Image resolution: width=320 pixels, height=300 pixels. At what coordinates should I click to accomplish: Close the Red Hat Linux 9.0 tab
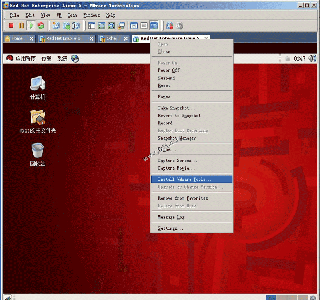click(92, 38)
